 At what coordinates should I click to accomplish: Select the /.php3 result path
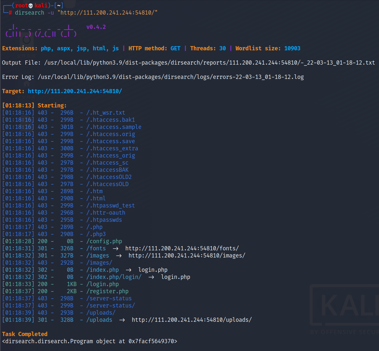[x=96, y=234]
